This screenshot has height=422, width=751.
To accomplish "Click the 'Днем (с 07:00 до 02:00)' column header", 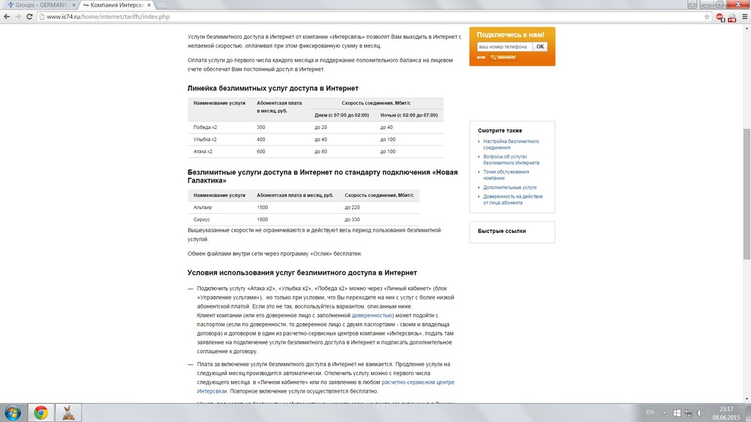I will coord(342,115).
